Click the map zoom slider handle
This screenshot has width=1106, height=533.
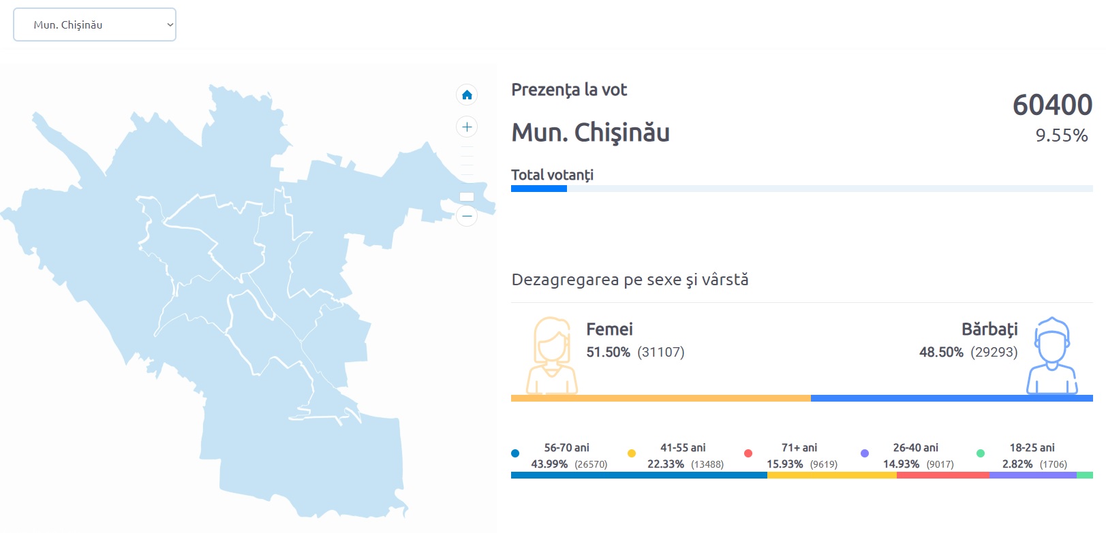[x=467, y=197]
